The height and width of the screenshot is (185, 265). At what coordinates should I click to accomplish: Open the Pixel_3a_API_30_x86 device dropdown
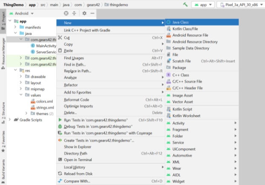click(241, 5)
